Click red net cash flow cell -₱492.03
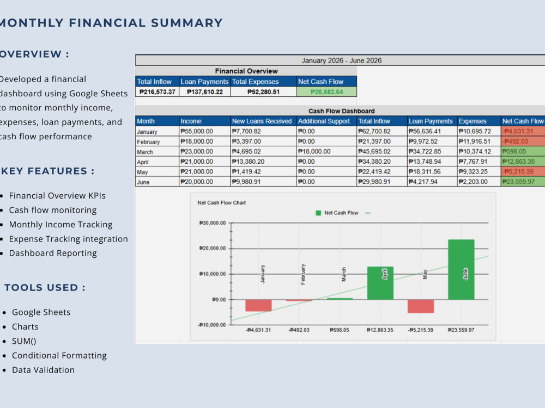This screenshot has width=545, height=408. [x=523, y=141]
